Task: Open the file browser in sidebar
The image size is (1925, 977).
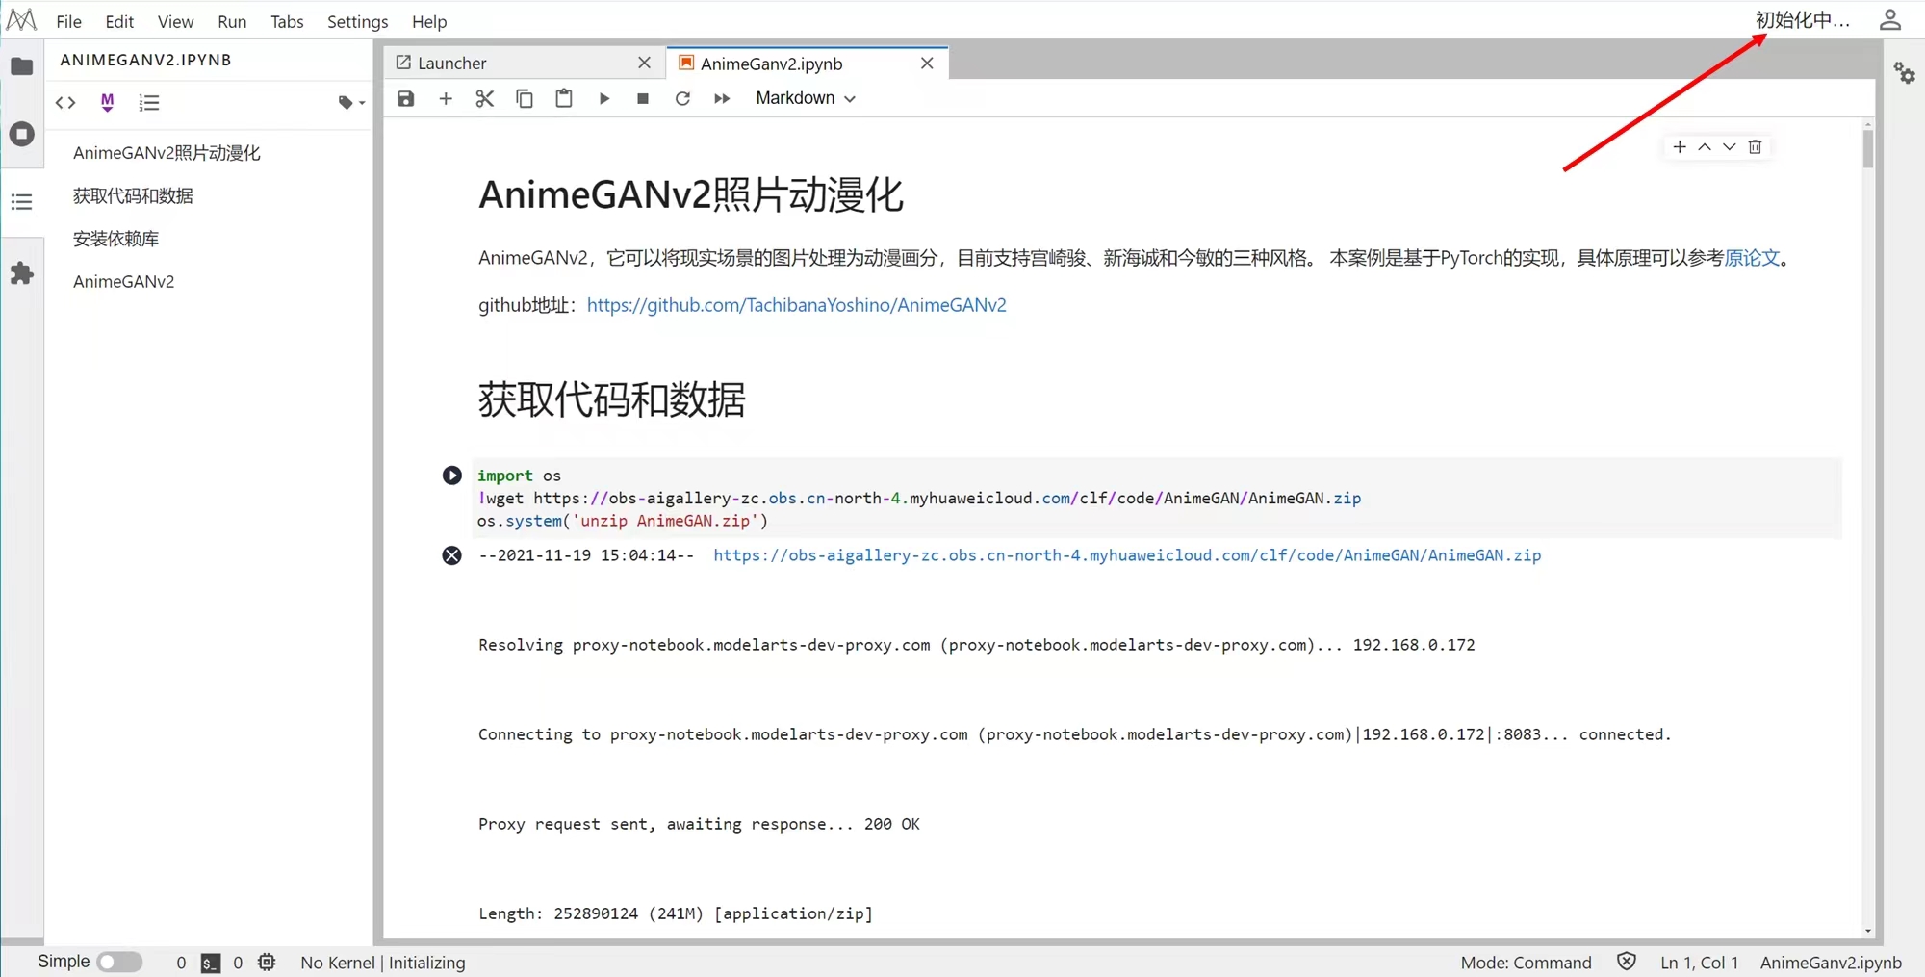Action: coord(23,65)
